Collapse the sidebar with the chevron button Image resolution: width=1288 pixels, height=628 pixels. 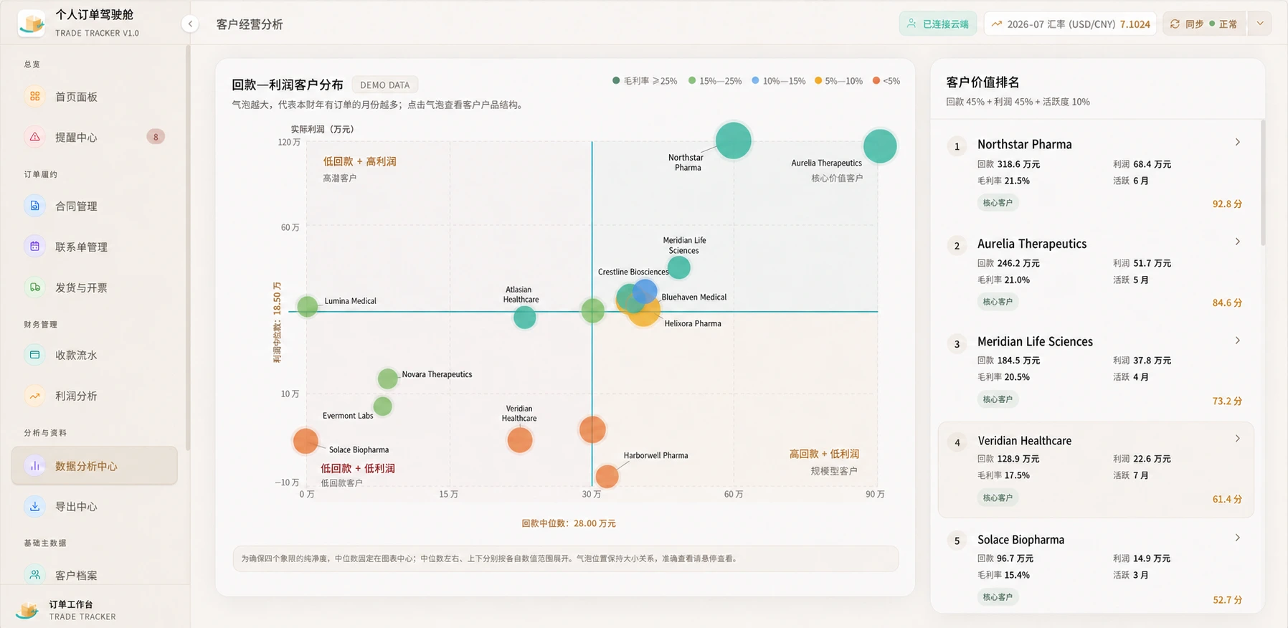tap(190, 24)
